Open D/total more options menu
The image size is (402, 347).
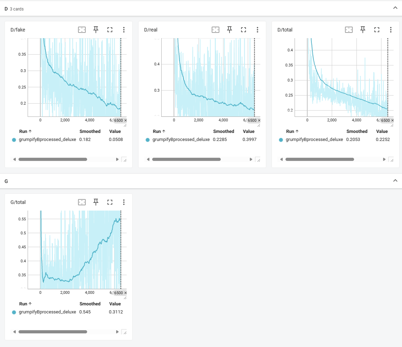point(391,30)
